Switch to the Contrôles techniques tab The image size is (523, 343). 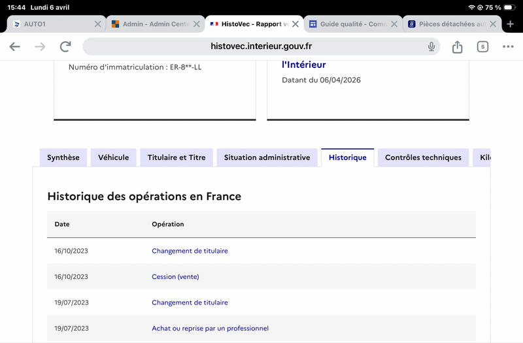point(423,157)
